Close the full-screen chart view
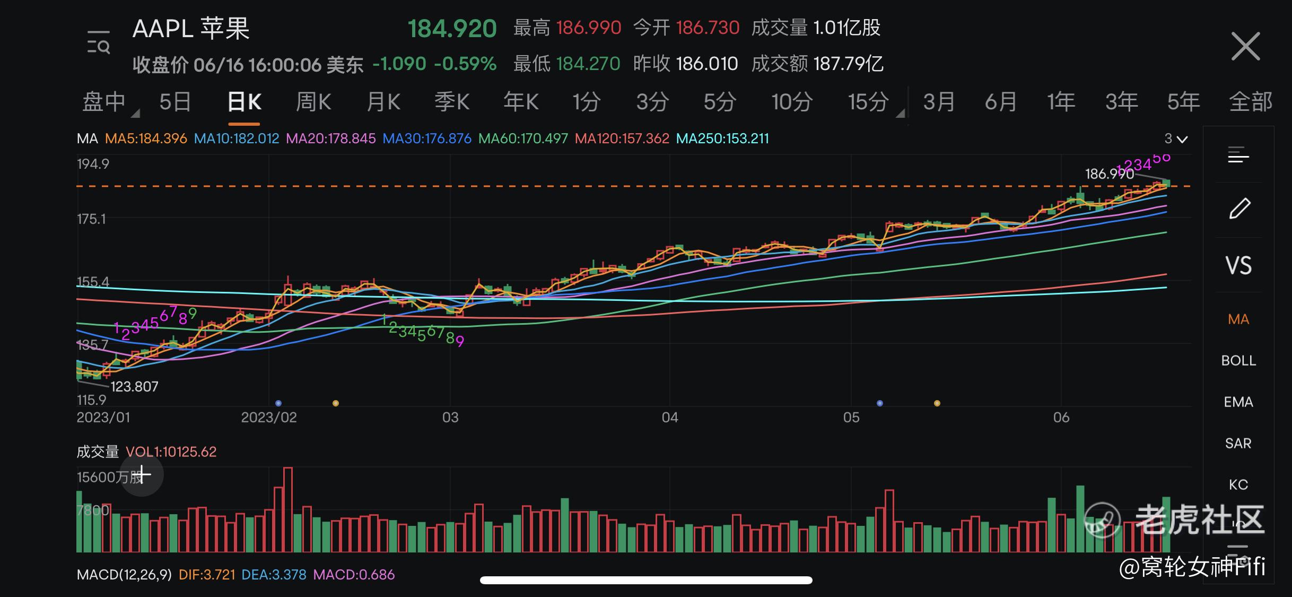The image size is (1292, 597). [x=1245, y=46]
